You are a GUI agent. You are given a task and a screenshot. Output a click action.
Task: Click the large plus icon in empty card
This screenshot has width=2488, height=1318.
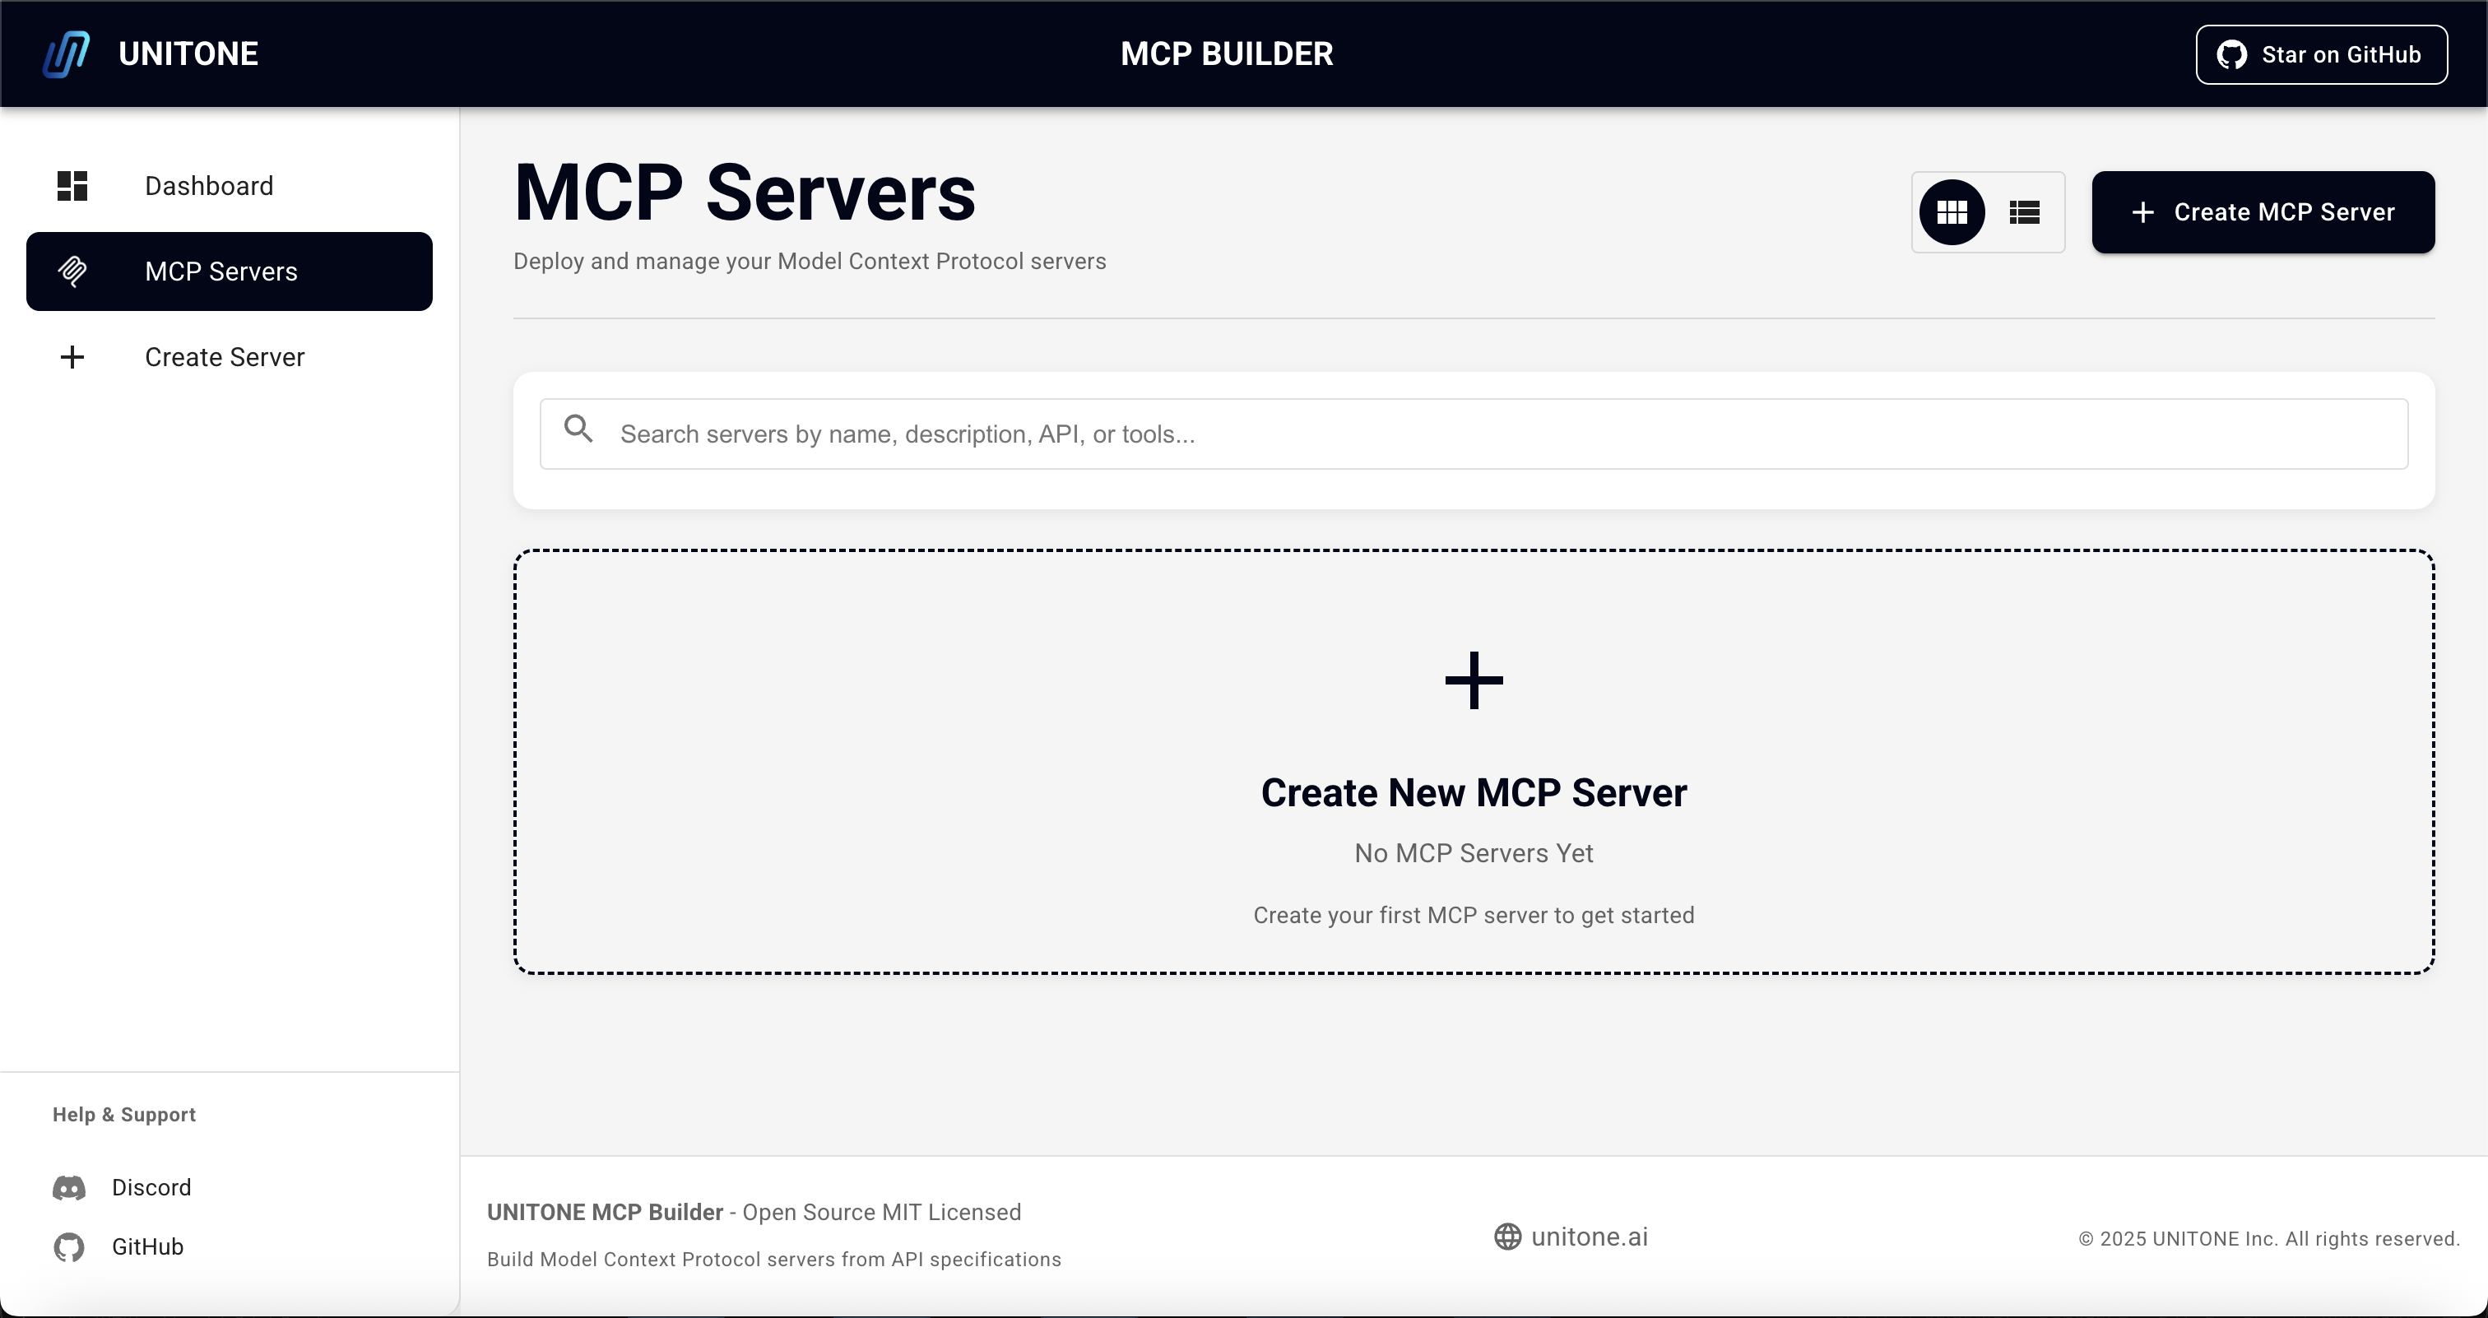(1474, 680)
